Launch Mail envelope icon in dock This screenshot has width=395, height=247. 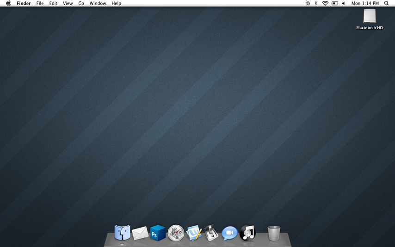coord(140,233)
